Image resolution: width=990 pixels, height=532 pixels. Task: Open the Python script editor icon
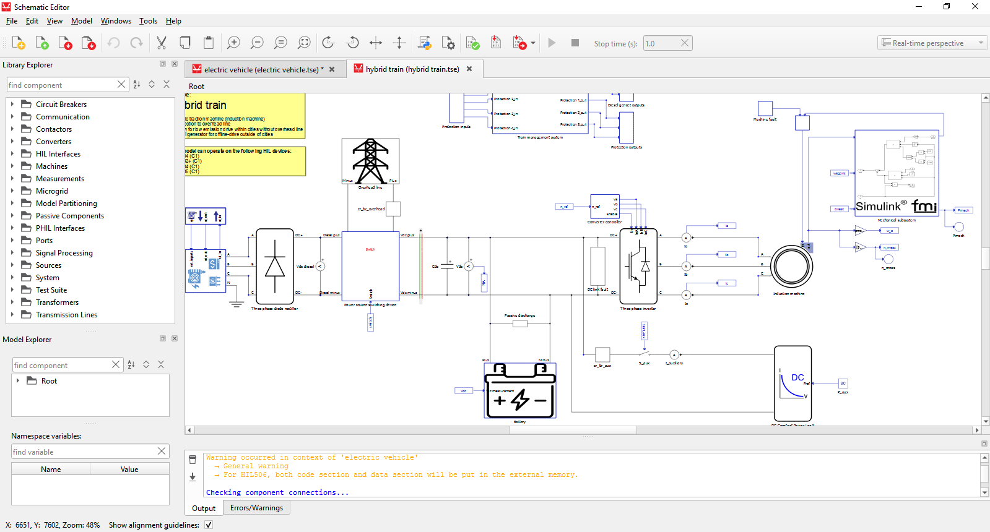pos(425,43)
